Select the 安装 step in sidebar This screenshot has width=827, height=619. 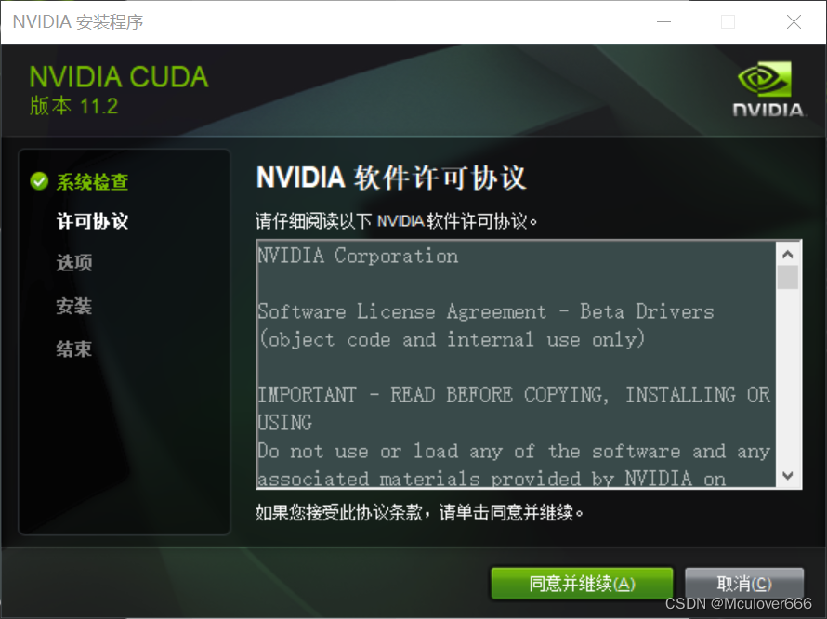(74, 306)
